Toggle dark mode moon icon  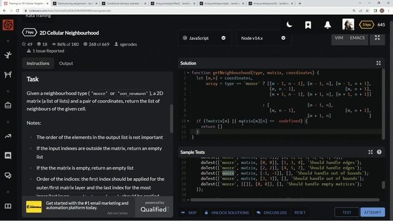[x=289, y=25]
